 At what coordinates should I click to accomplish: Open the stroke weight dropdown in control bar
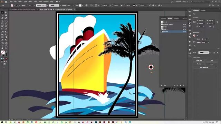pos(34,6)
